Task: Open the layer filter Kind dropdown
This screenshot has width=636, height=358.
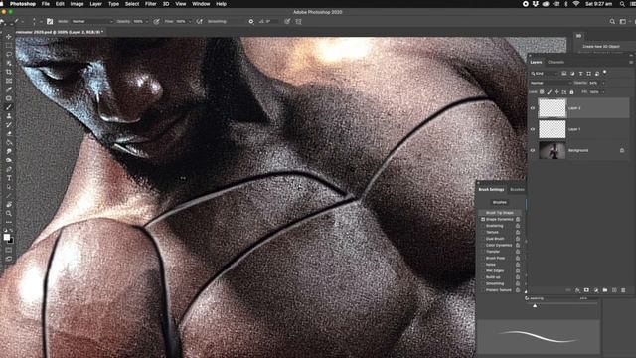Action: 544,74
